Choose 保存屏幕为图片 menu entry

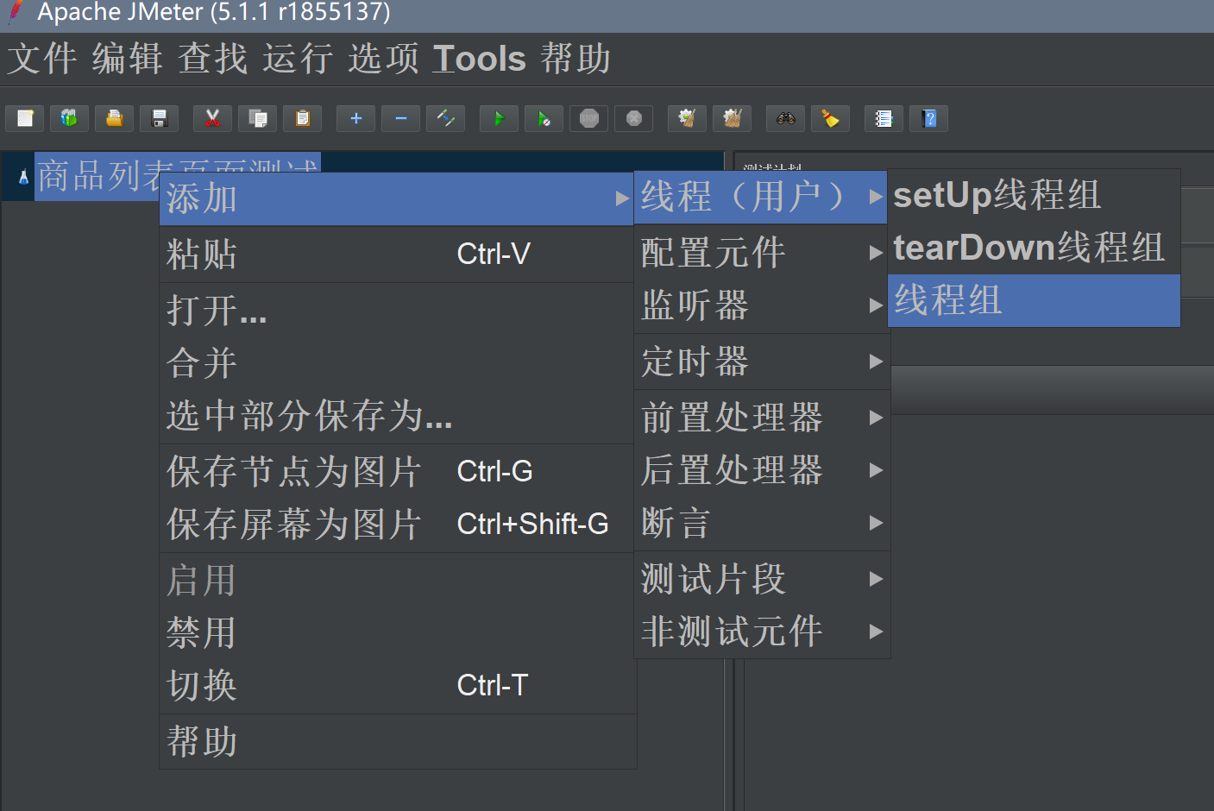pyautogui.click(x=397, y=524)
